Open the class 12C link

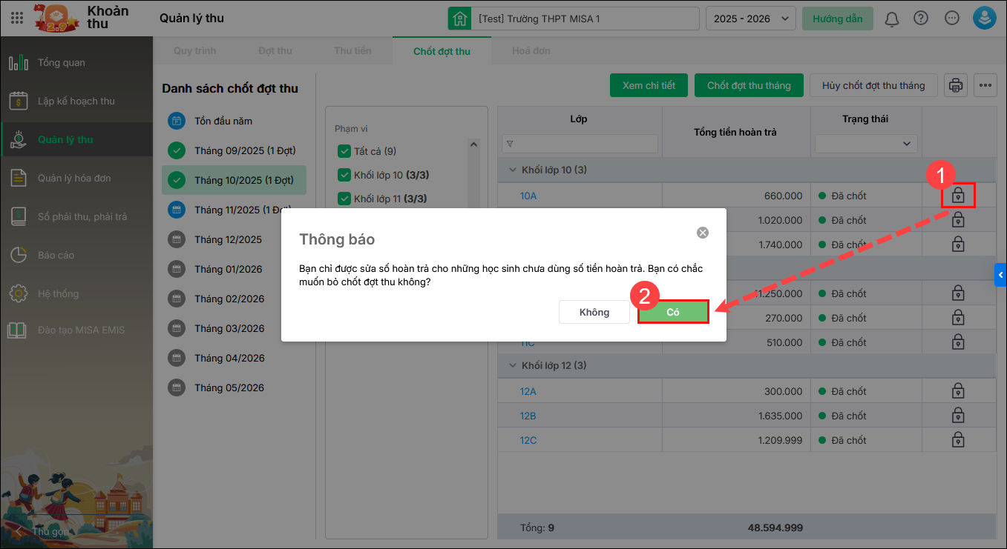pyautogui.click(x=528, y=440)
